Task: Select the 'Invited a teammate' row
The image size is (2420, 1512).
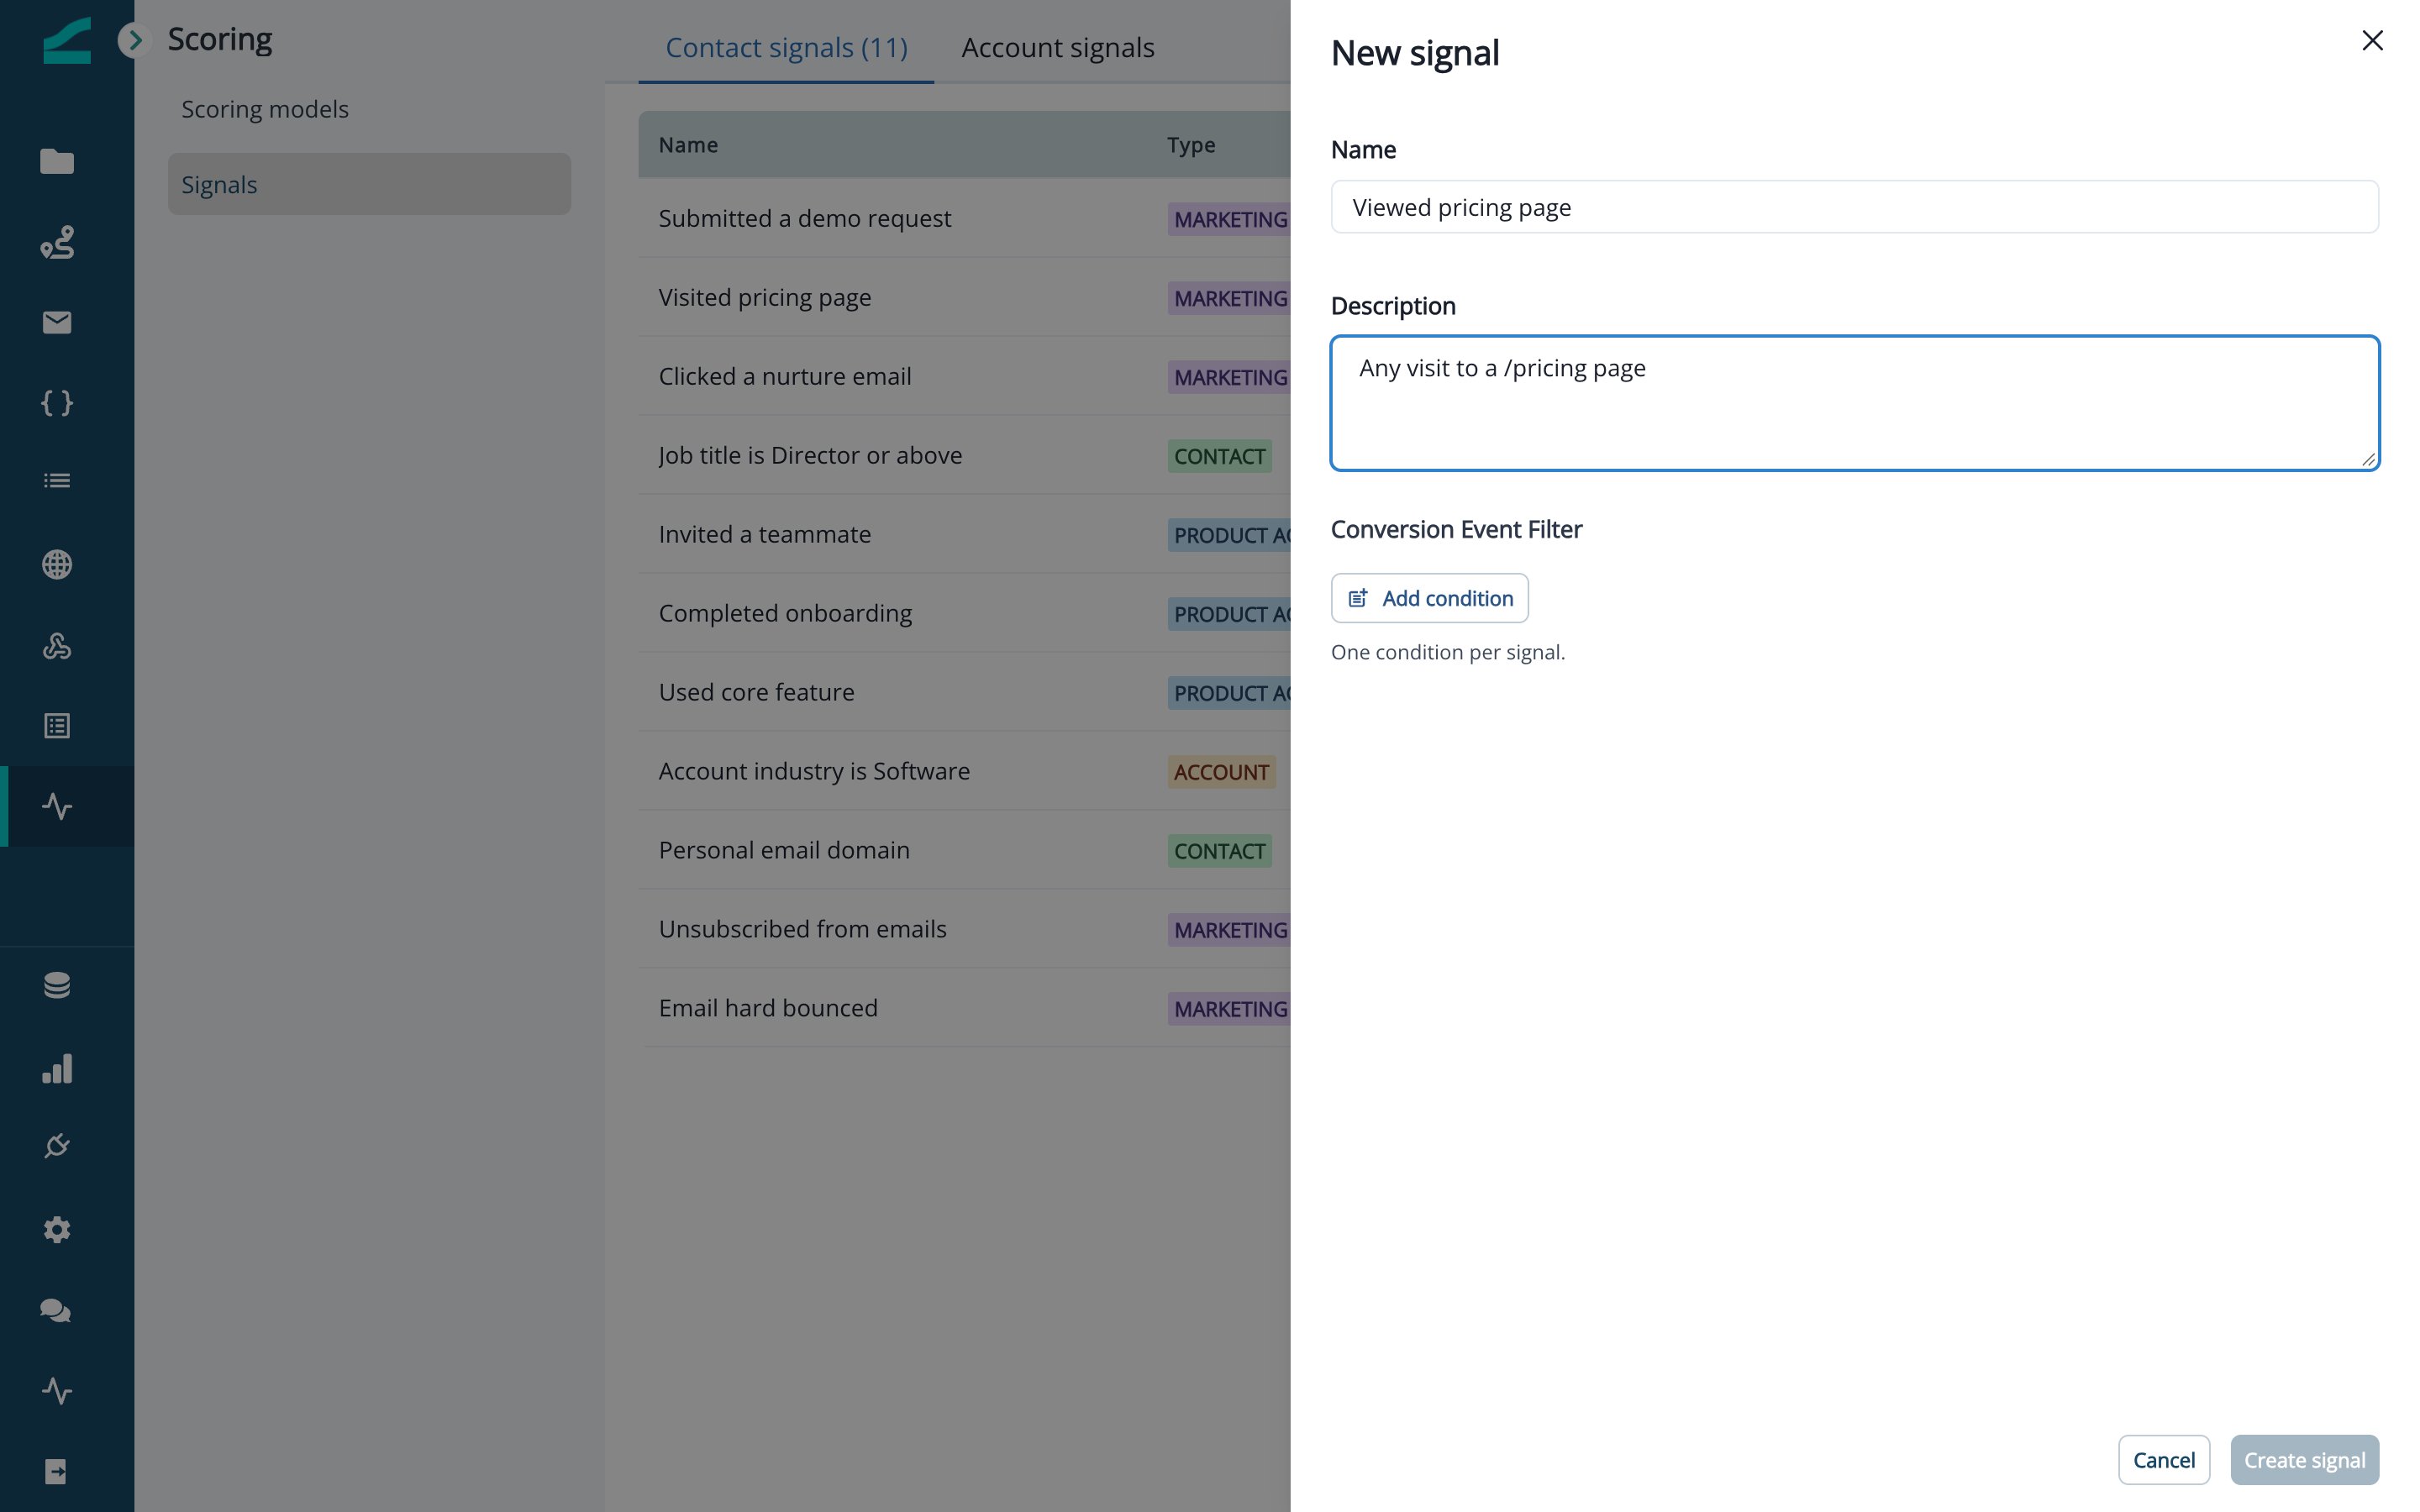Action: click(x=964, y=534)
